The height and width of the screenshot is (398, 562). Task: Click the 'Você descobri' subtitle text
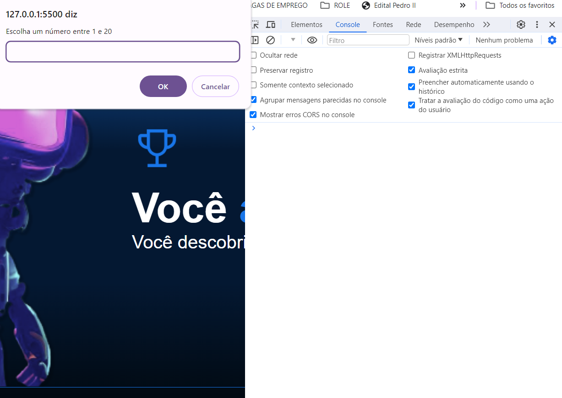188,242
